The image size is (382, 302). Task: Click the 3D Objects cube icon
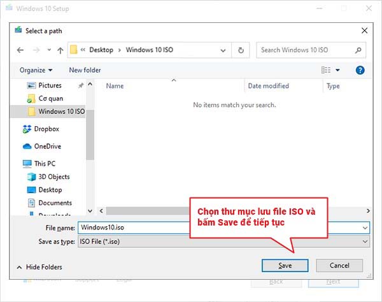pyautogui.click(x=31, y=176)
